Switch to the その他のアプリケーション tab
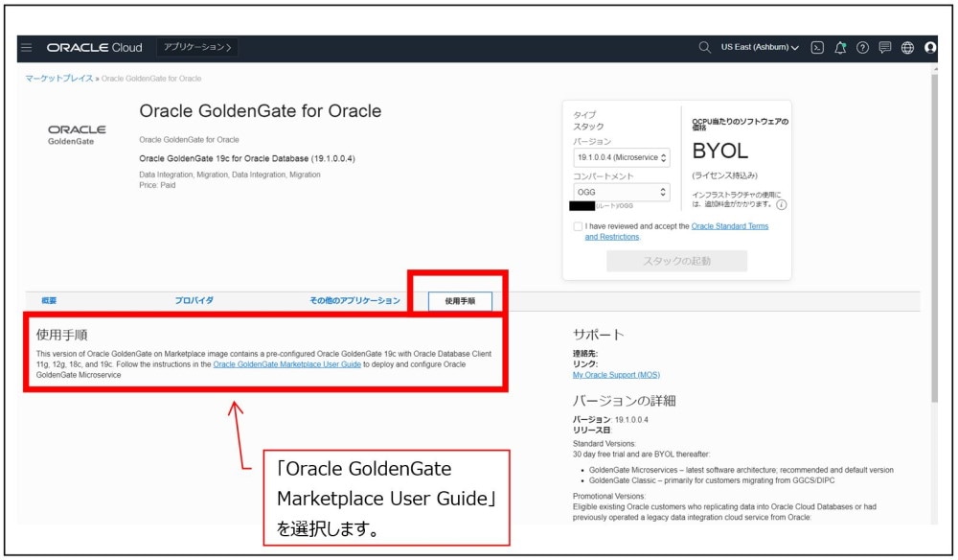The height and width of the screenshot is (560, 958). pos(355,301)
